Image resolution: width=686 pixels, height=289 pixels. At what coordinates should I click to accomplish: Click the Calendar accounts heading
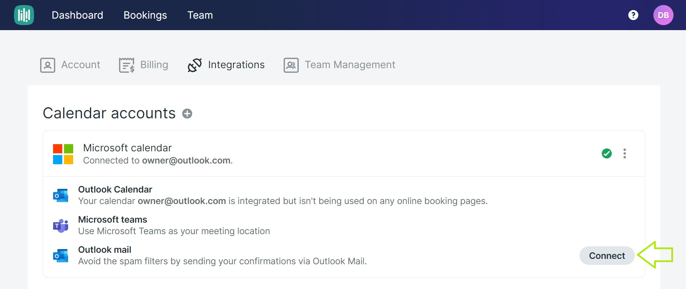pyautogui.click(x=109, y=113)
